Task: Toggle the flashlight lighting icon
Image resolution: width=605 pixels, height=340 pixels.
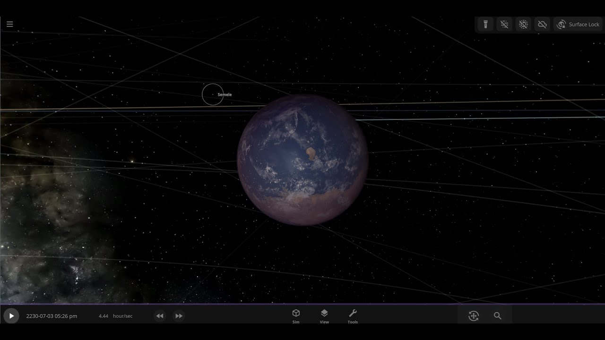Action: tap(485, 25)
